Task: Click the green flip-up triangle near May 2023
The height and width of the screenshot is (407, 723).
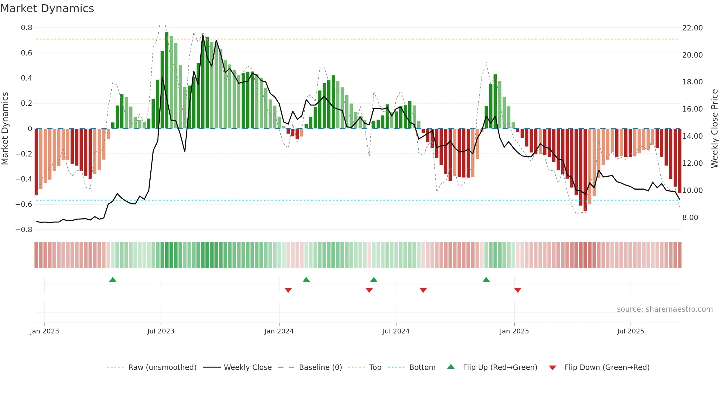Action: (x=113, y=279)
